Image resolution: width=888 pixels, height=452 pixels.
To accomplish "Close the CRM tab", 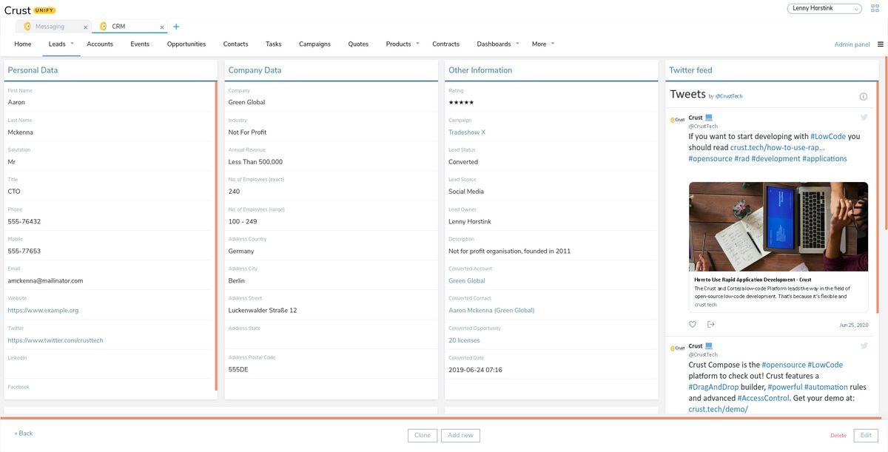I will [163, 27].
